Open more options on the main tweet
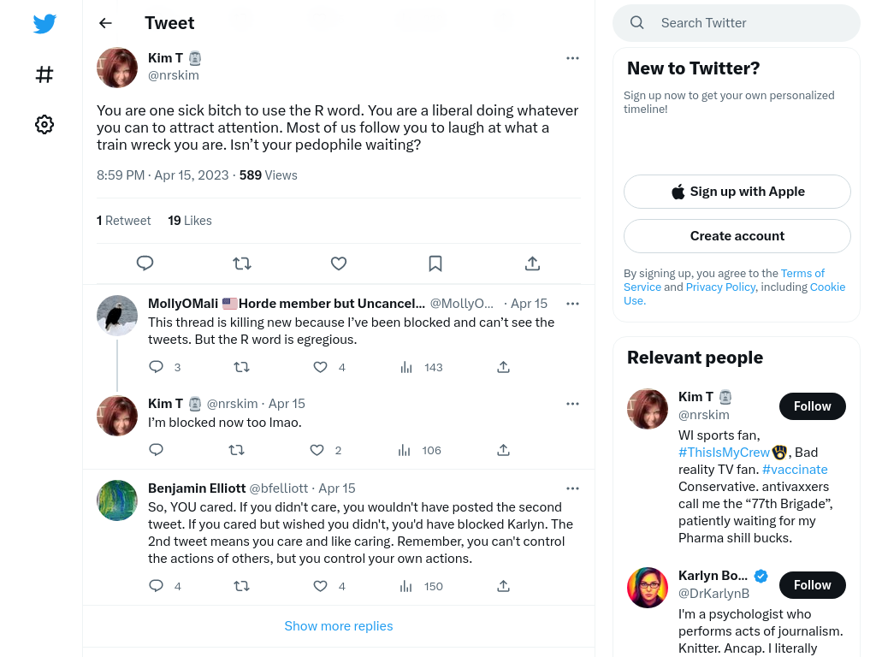Screen dimensions: 876x657 [572, 58]
